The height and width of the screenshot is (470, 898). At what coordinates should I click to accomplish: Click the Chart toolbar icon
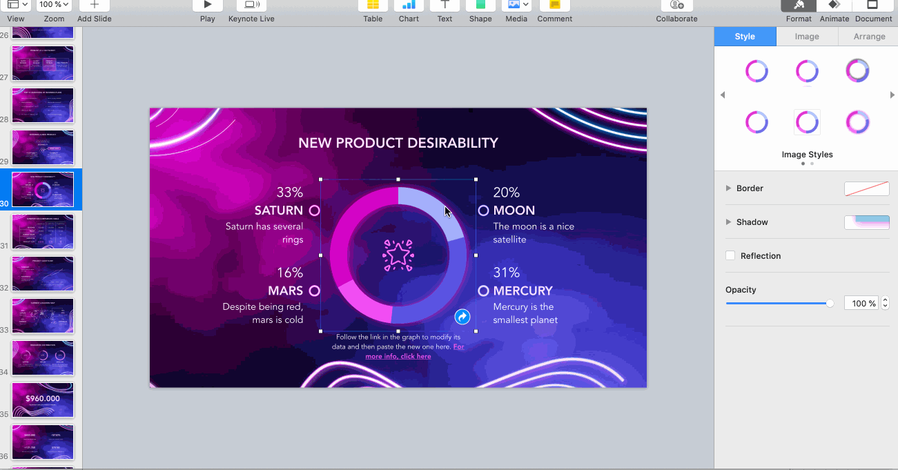coord(409,6)
